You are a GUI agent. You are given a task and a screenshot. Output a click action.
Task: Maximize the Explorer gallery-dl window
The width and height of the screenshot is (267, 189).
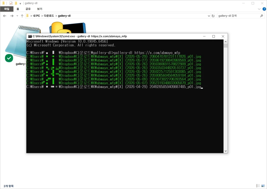pos(253,3)
